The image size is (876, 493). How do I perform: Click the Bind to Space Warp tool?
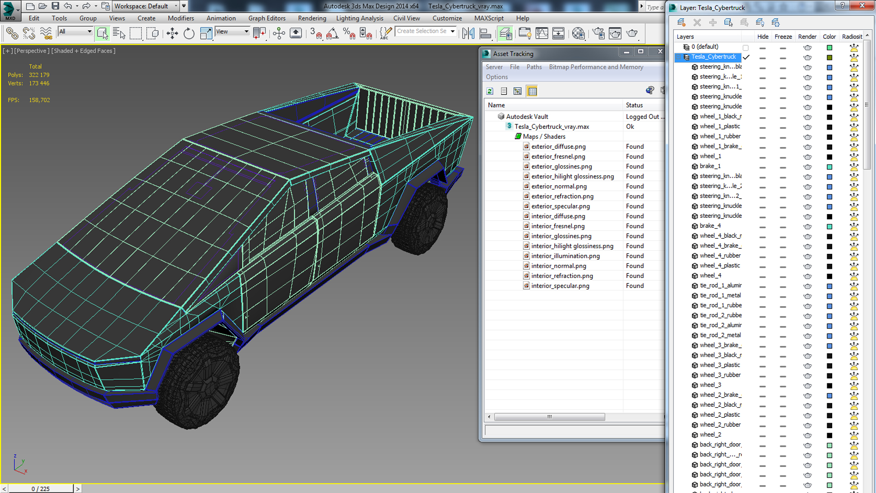pyautogui.click(x=46, y=33)
